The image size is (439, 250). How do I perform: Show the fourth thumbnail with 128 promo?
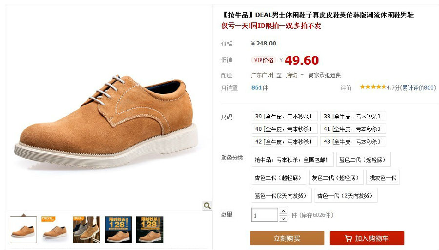[118, 230]
